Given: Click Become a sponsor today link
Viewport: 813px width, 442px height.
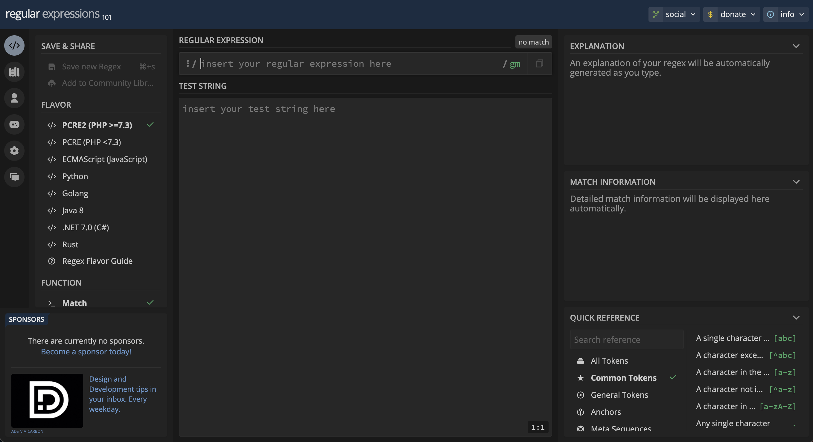Looking at the screenshot, I should [x=86, y=351].
